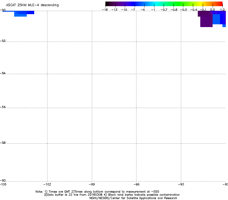Screen dimensions: 228x200
Task: Click the -60 latitude axis label
Action: 3,180
